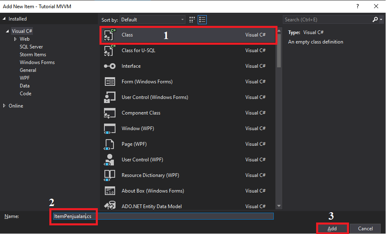Viewport: 386px width, 234px height.
Task: Expand the Online category
Action: 4,106
